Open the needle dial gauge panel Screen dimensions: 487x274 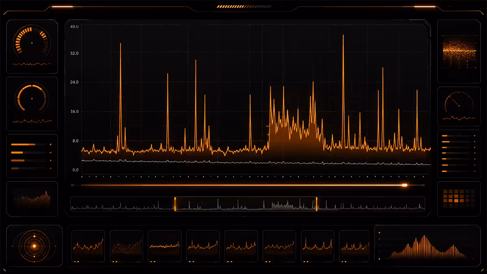click(459, 106)
